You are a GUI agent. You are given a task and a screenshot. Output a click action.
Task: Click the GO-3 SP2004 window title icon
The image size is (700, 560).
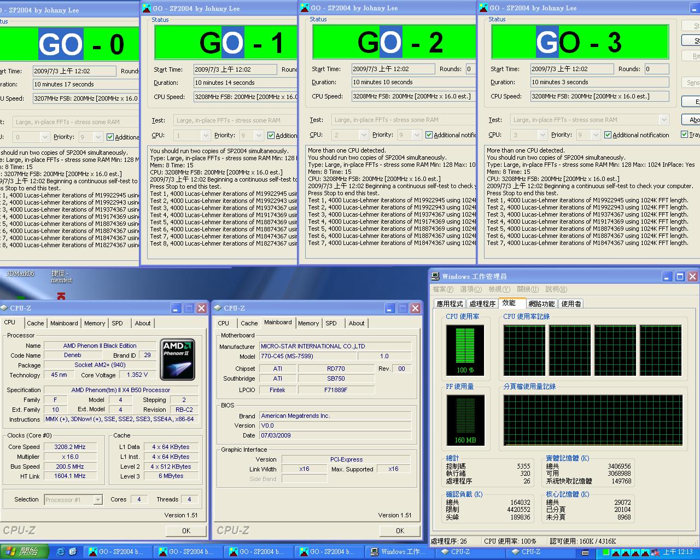tap(483, 8)
